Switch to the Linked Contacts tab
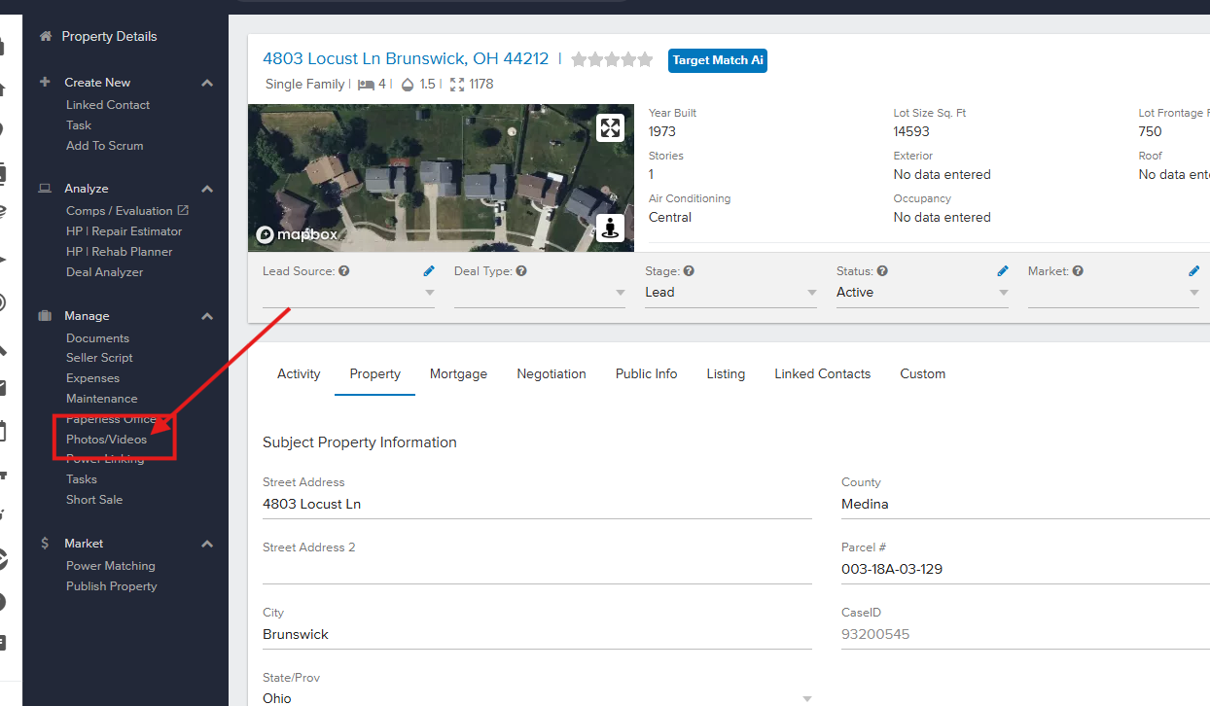The height and width of the screenshot is (706, 1210). (x=822, y=373)
